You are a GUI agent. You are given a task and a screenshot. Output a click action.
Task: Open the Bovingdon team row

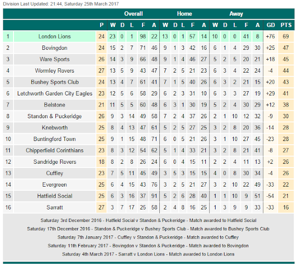(54, 47)
